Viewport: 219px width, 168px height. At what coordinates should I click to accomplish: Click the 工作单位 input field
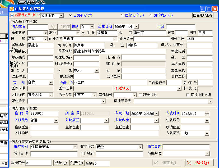143,77
